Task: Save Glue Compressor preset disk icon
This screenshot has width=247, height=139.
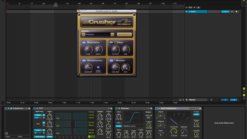Action: click(200, 108)
